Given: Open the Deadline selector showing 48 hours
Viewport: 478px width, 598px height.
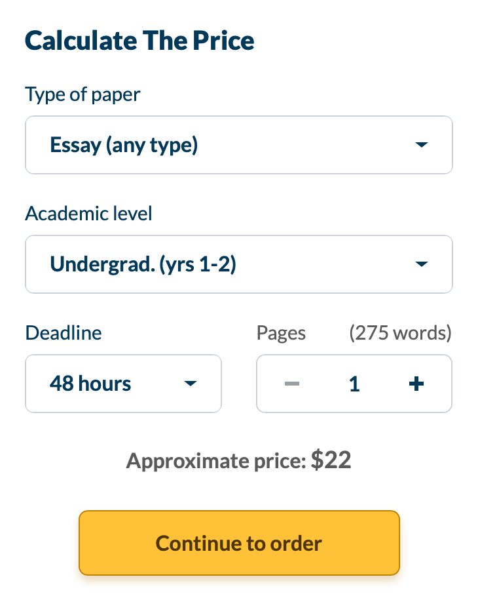Looking at the screenshot, I should (123, 384).
